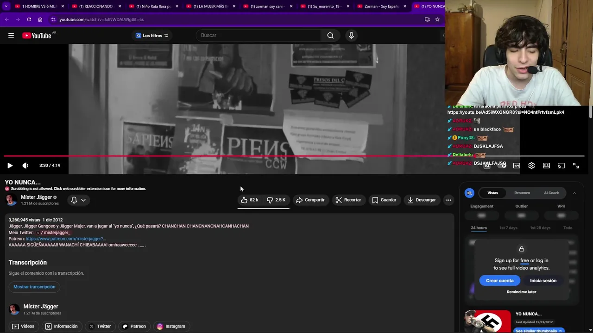
Task: Like the video with 82 k likes
Action: [250, 200]
